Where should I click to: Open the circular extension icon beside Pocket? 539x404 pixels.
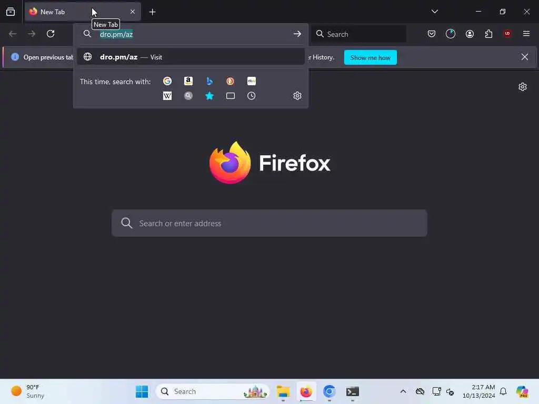pyautogui.click(x=451, y=34)
